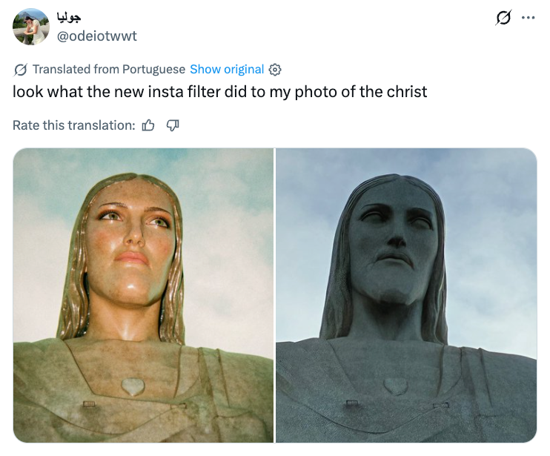Click the small Grok icon before "Translated from Portuguese"

tap(21, 70)
